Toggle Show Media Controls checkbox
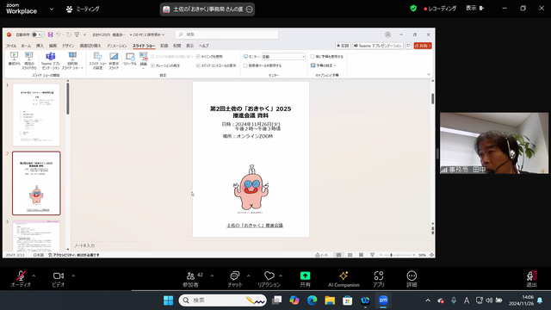Screen dimensions: 551x310 198,65
